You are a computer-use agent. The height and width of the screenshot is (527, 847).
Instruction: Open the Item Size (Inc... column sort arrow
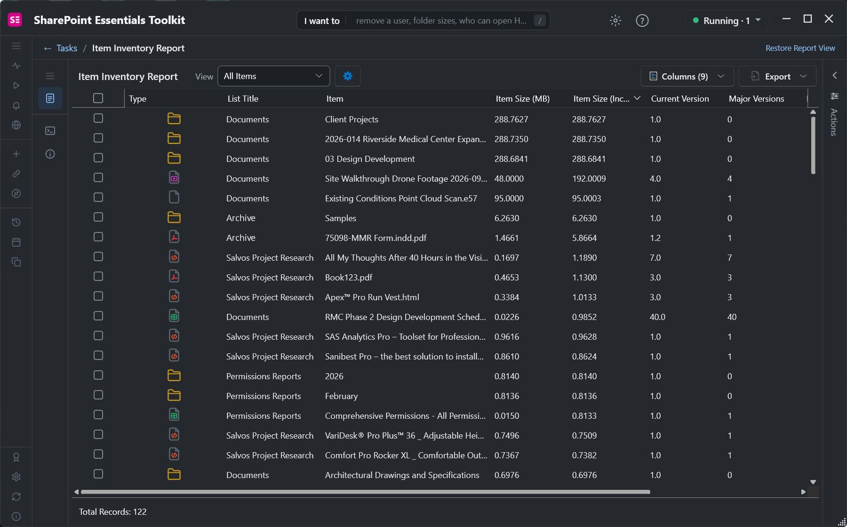pyautogui.click(x=637, y=98)
